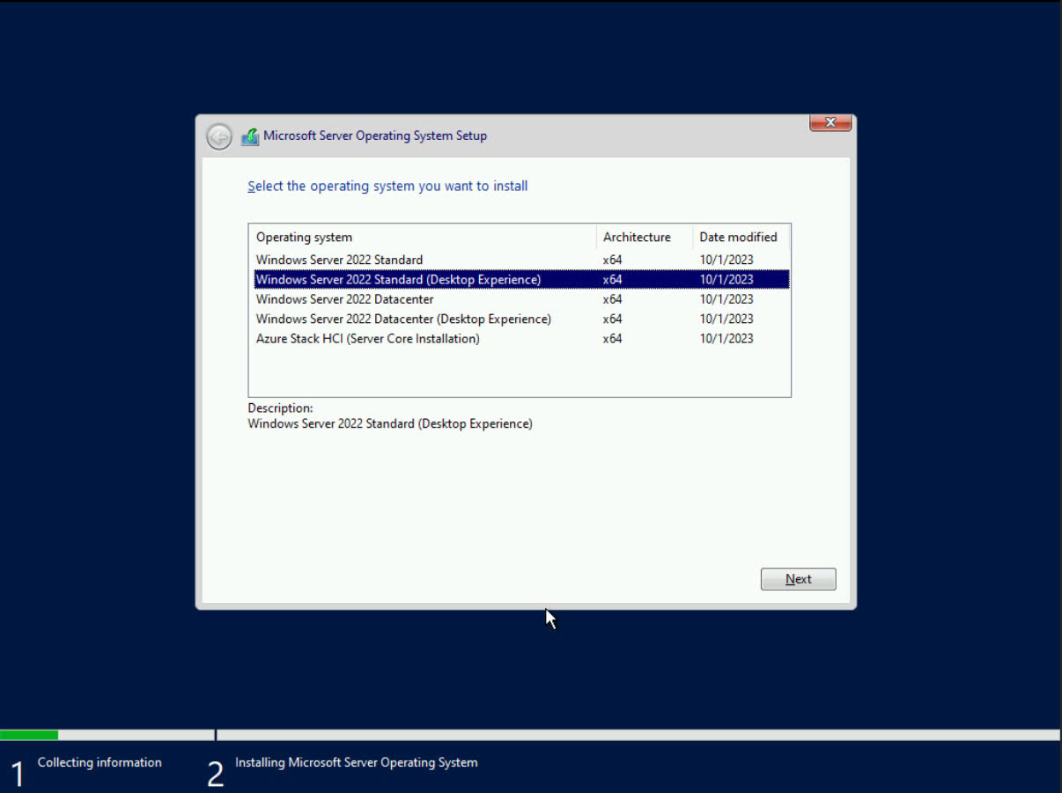Image resolution: width=1062 pixels, height=793 pixels.
Task: Click the Architecture column header
Action: coord(645,237)
